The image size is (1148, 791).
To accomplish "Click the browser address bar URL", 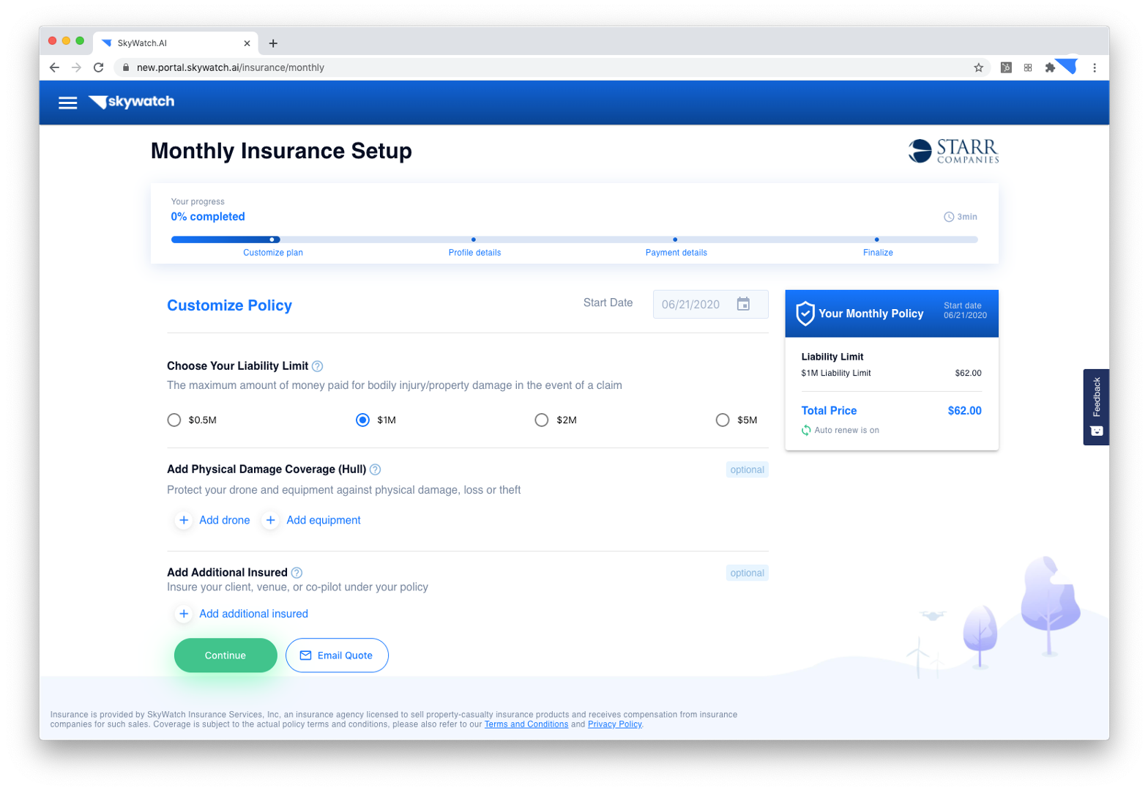I will (x=231, y=67).
